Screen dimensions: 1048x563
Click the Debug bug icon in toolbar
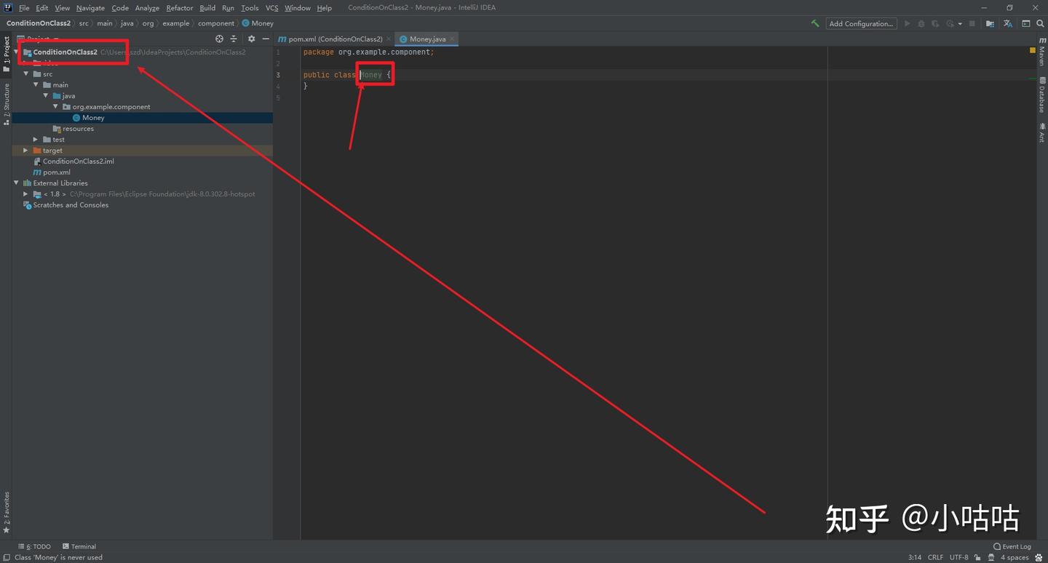pos(921,23)
